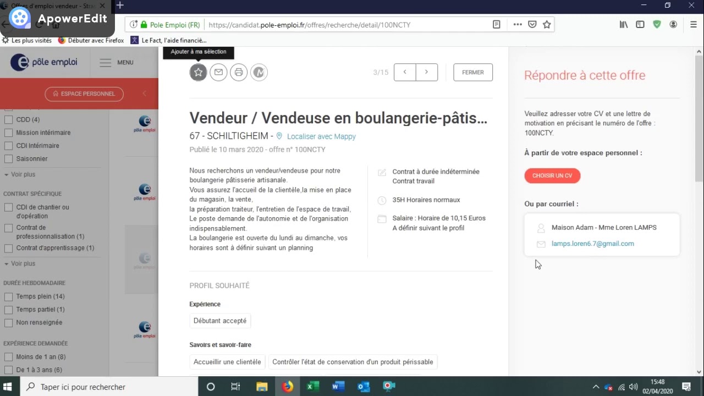Open Le Fact, l'aide financière bookmark
Viewport: 704px width, 396px height.
[x=169, y=40]
